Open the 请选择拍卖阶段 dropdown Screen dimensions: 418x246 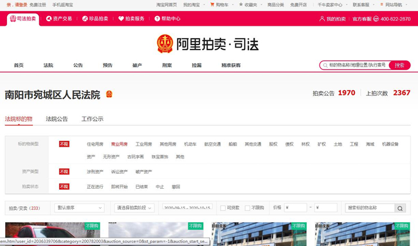(x=134, y=208)
